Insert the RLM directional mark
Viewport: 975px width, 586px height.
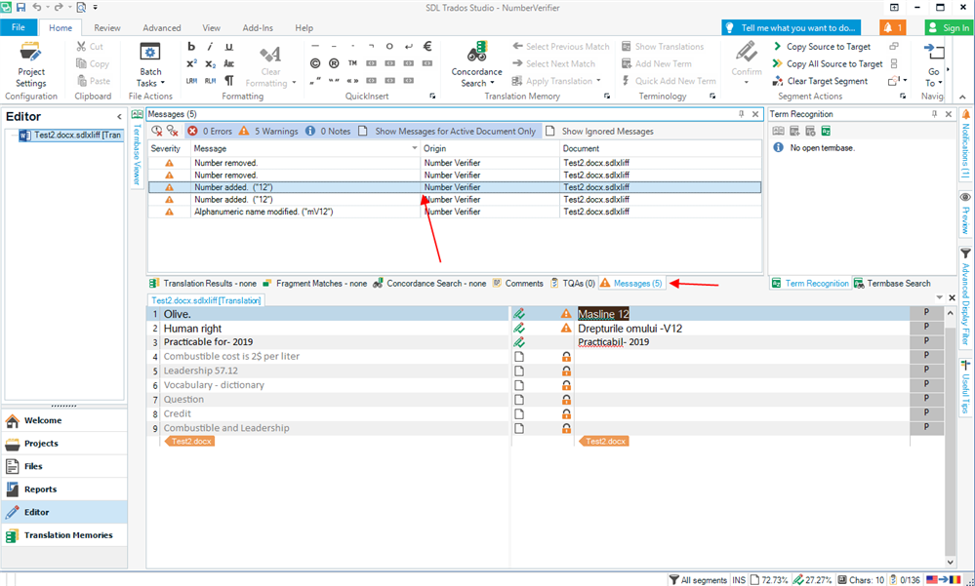[210, 81]
